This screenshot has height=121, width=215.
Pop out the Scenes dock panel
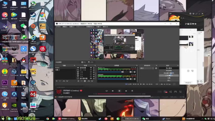coord(74,65)
